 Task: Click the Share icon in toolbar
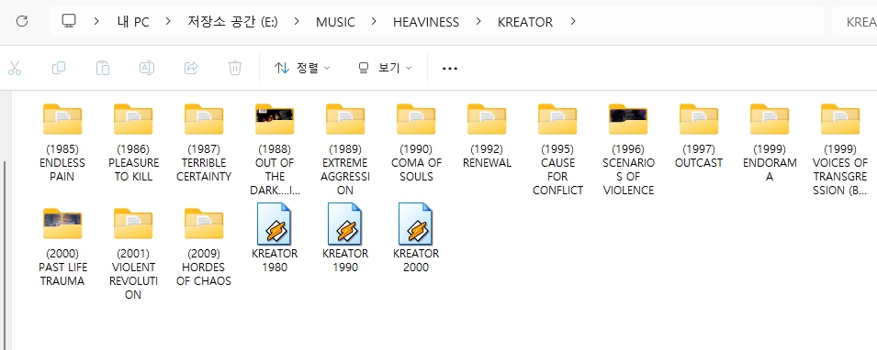click(191, 68)
